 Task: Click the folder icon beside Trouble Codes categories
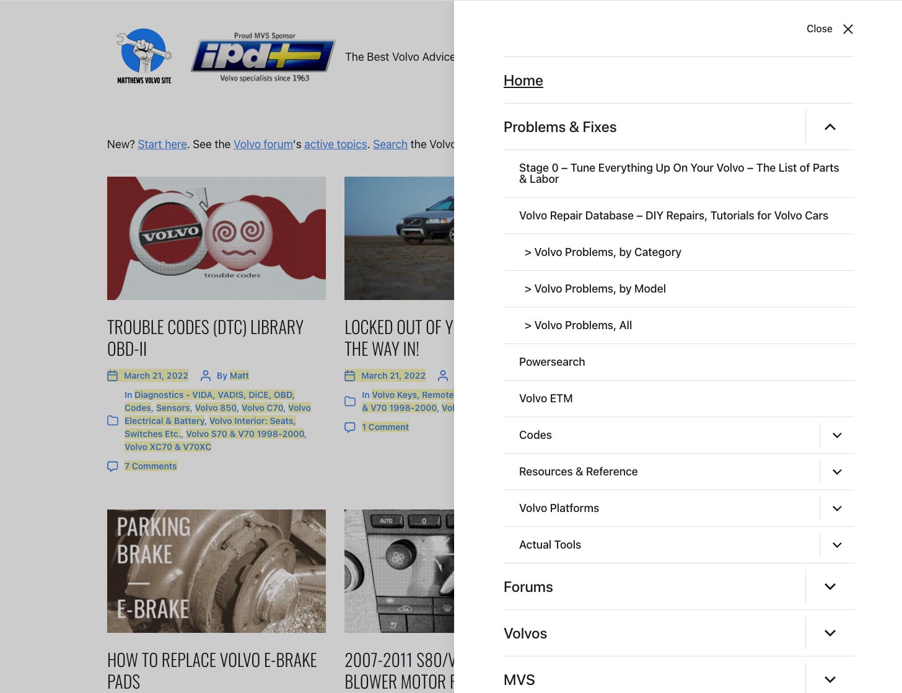tap(113, 421)
